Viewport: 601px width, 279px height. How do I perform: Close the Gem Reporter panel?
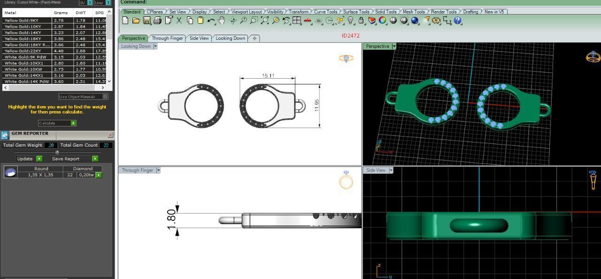(x=110, y=135)
